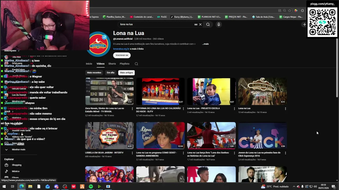Open Música in the Explorar sidebar
339x190 pixels.
tap(15, 171)
